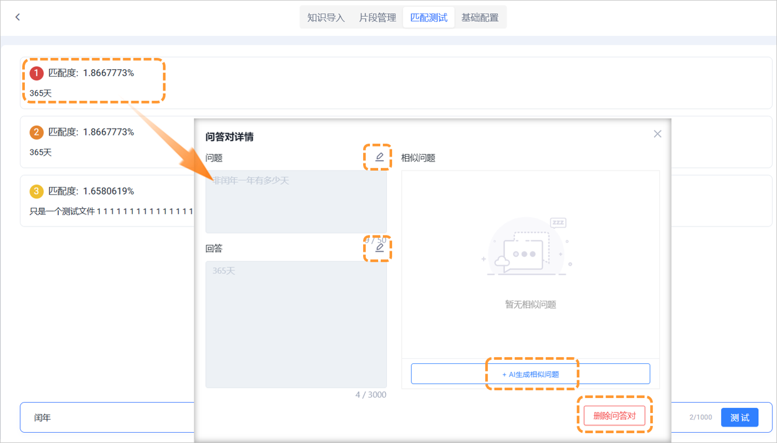Click the blue 测试 button
777x443 pixels.
[x=739, y=418]
